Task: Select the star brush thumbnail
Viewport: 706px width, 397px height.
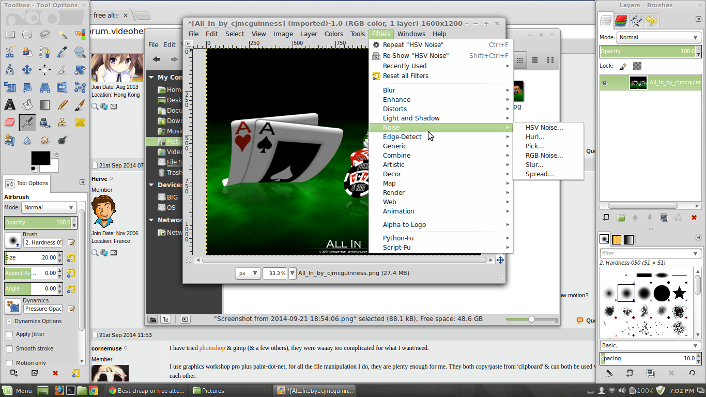Action: coord(679,294)
